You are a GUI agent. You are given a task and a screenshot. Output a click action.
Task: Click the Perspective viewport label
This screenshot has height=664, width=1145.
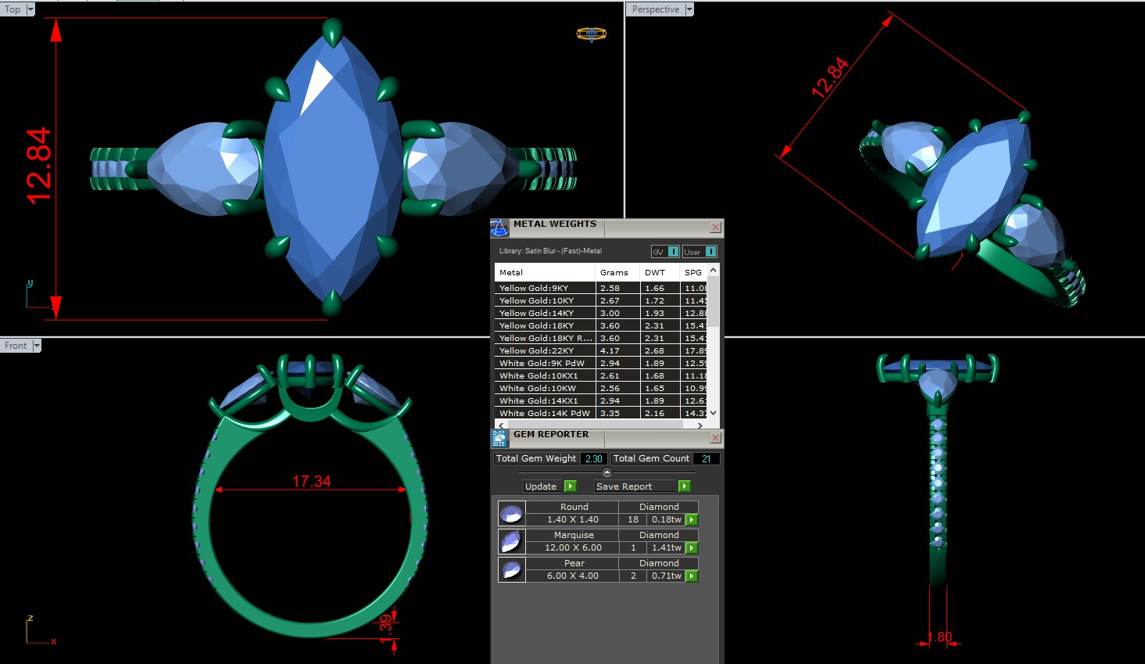pos(656,9)
